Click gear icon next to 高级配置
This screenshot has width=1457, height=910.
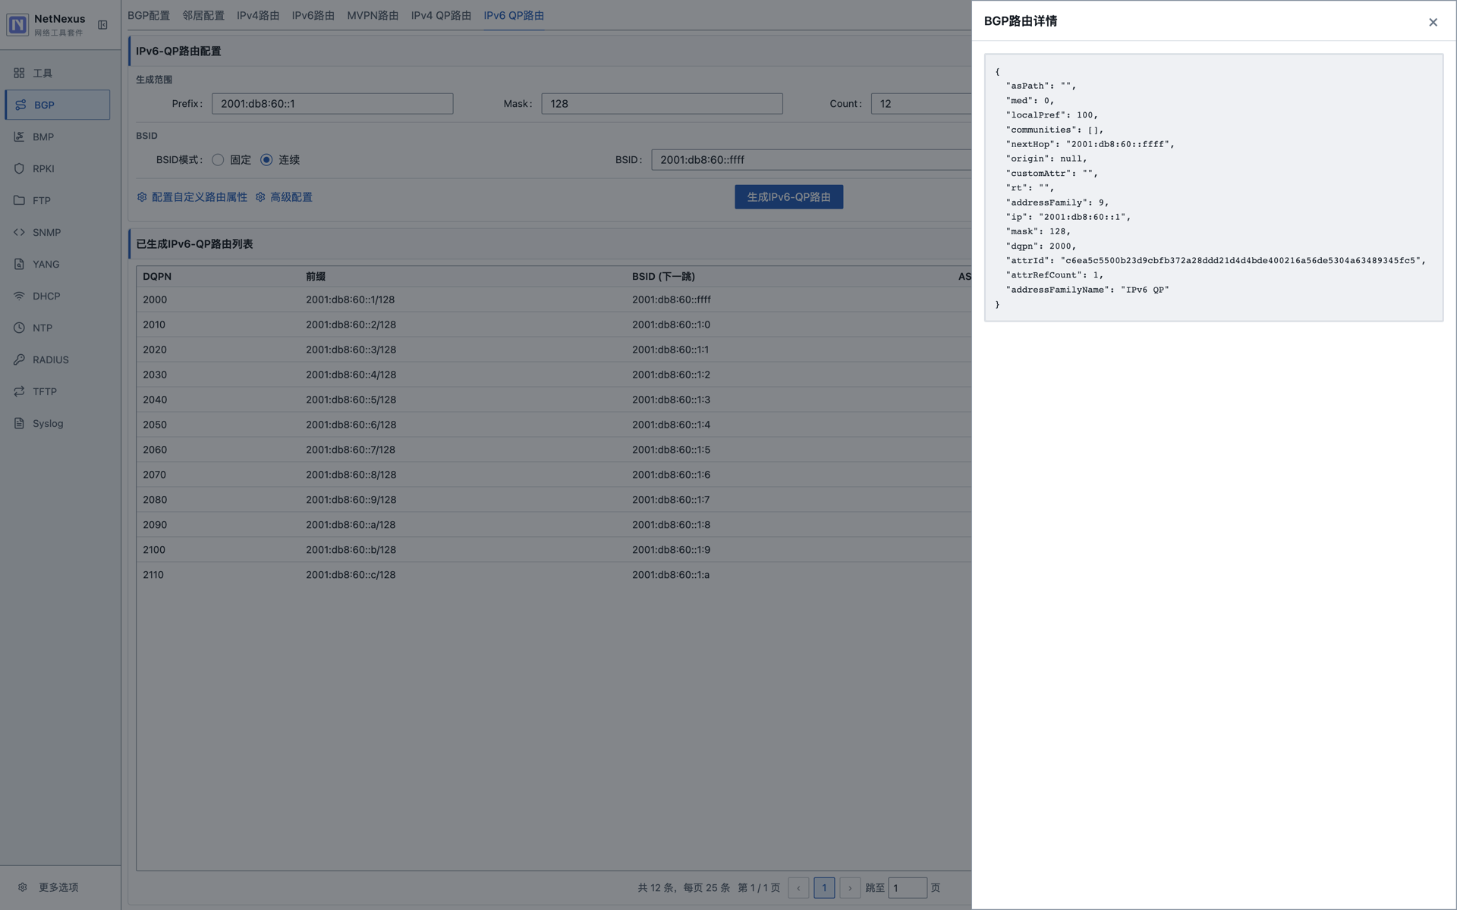point(260,197)
